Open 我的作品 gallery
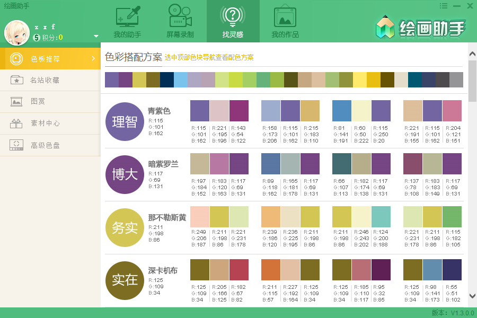Viewport: 477px width, 318px height. [285, 21]
